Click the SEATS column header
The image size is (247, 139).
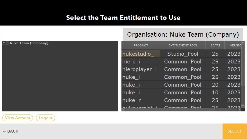coord(215,45)
